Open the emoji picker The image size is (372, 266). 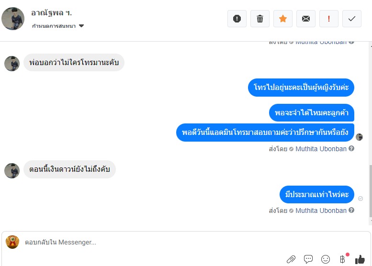(326, 259)
